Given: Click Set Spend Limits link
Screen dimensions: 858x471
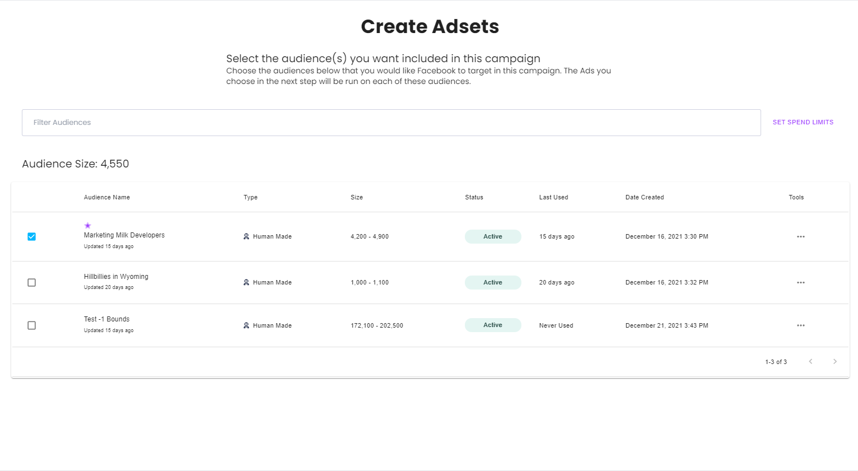Looking at the screenshot, I should [x=803, y=122].
